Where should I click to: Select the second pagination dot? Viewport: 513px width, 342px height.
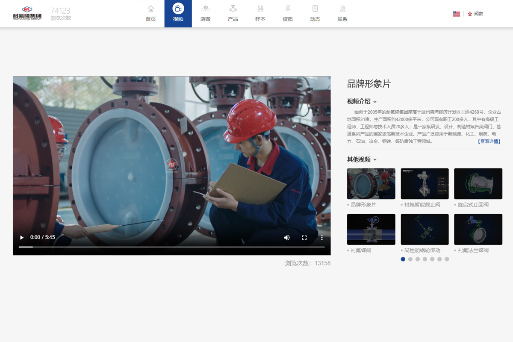click(410, 259)
